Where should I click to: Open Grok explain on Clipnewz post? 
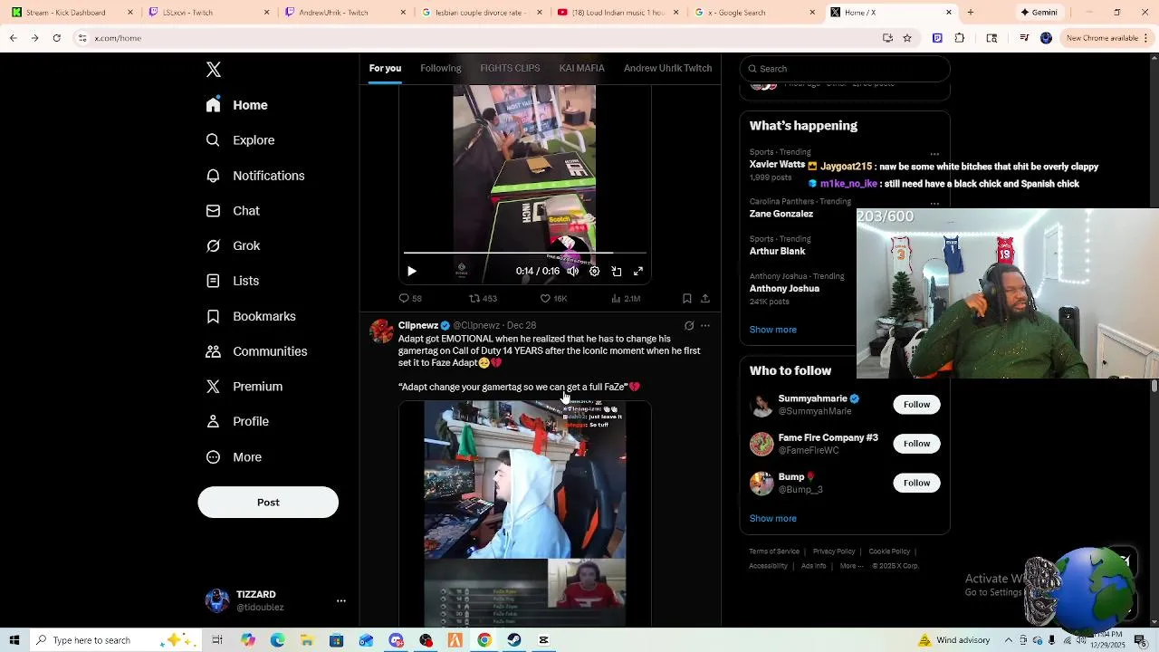point(689,325)
